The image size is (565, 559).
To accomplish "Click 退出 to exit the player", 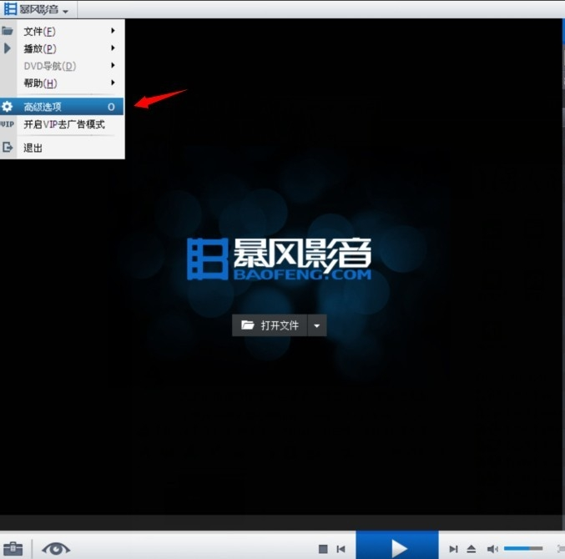I will pos(63,148).
